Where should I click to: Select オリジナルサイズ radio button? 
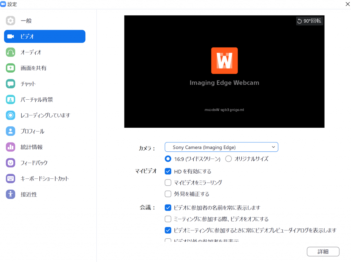click(229, 159)
